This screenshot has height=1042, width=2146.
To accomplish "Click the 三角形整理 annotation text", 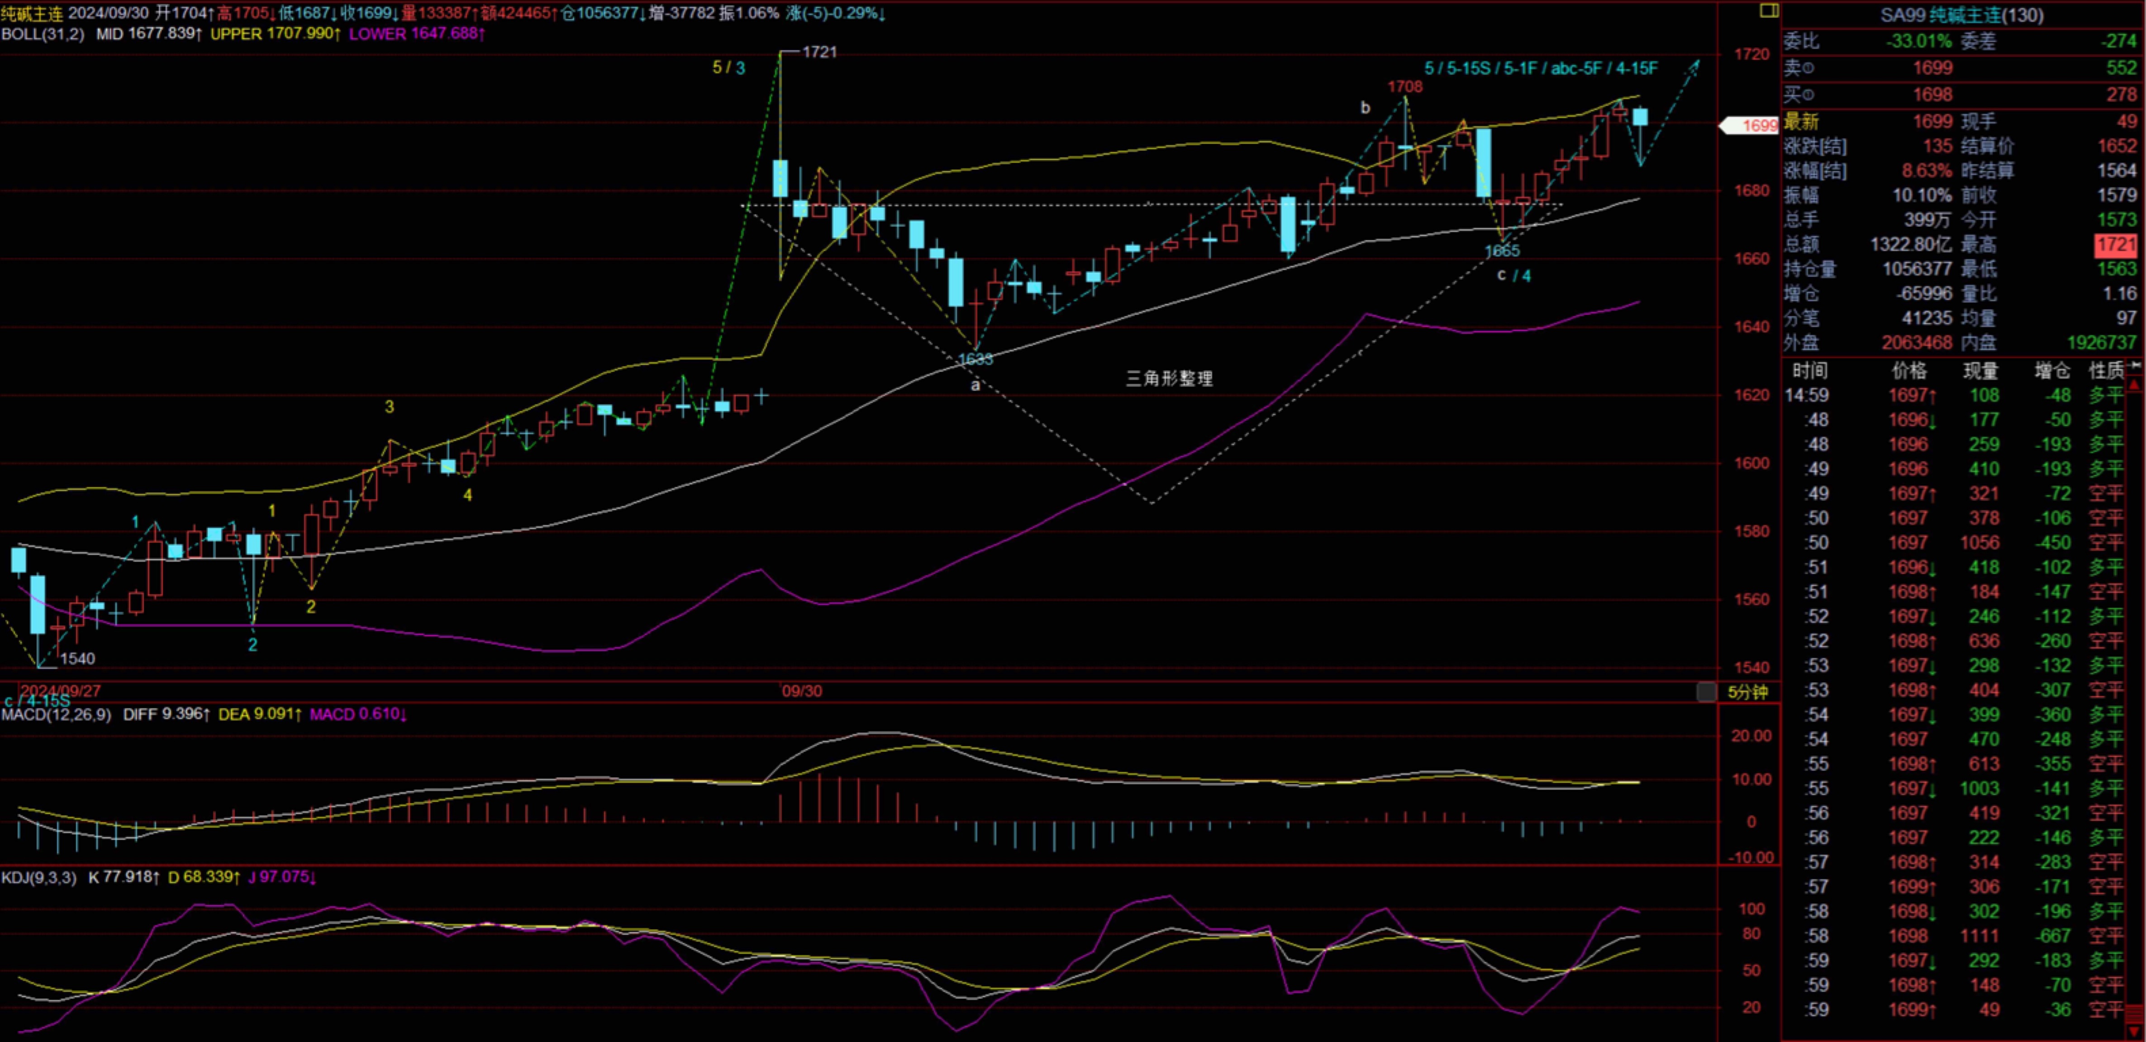I will pyautogui.click(x=1169, y=379).
